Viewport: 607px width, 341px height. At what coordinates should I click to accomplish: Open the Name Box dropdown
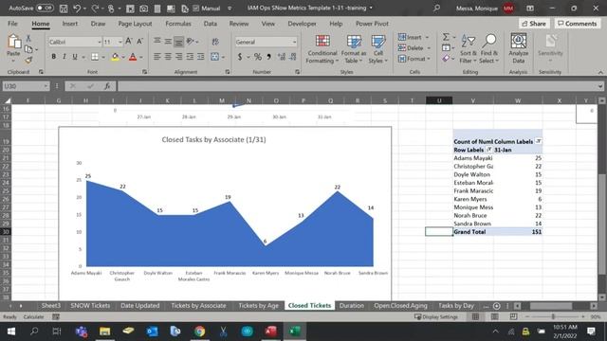[x=46, y=86]
